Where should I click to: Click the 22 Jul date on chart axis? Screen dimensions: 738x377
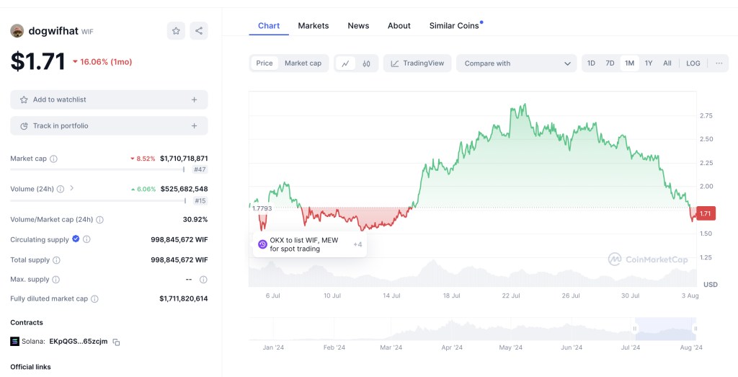click(x=511, y=296)
